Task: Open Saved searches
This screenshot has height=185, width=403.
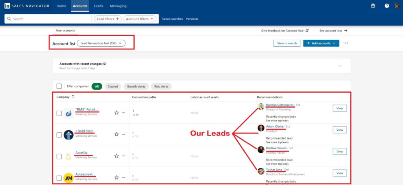Action: [x=172, y=19]
